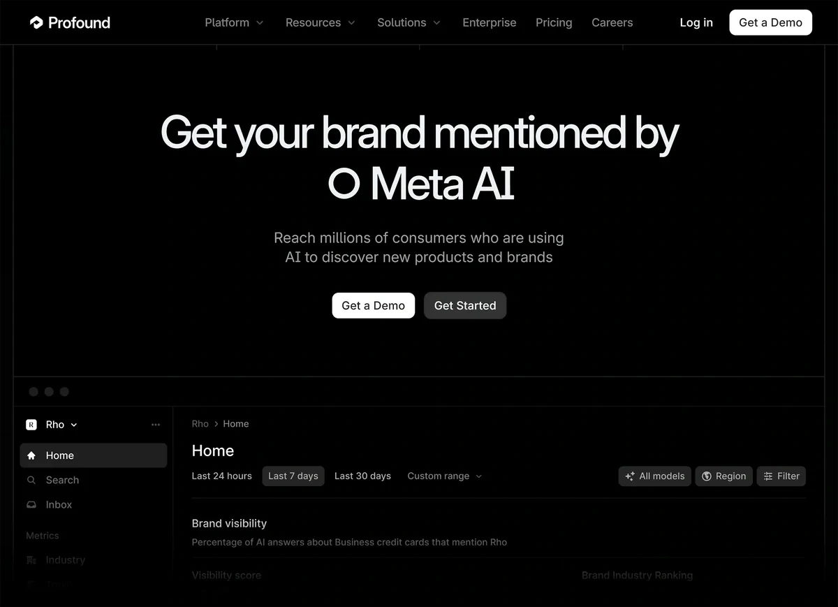Open the Custom range dropdown

point(445,476)
